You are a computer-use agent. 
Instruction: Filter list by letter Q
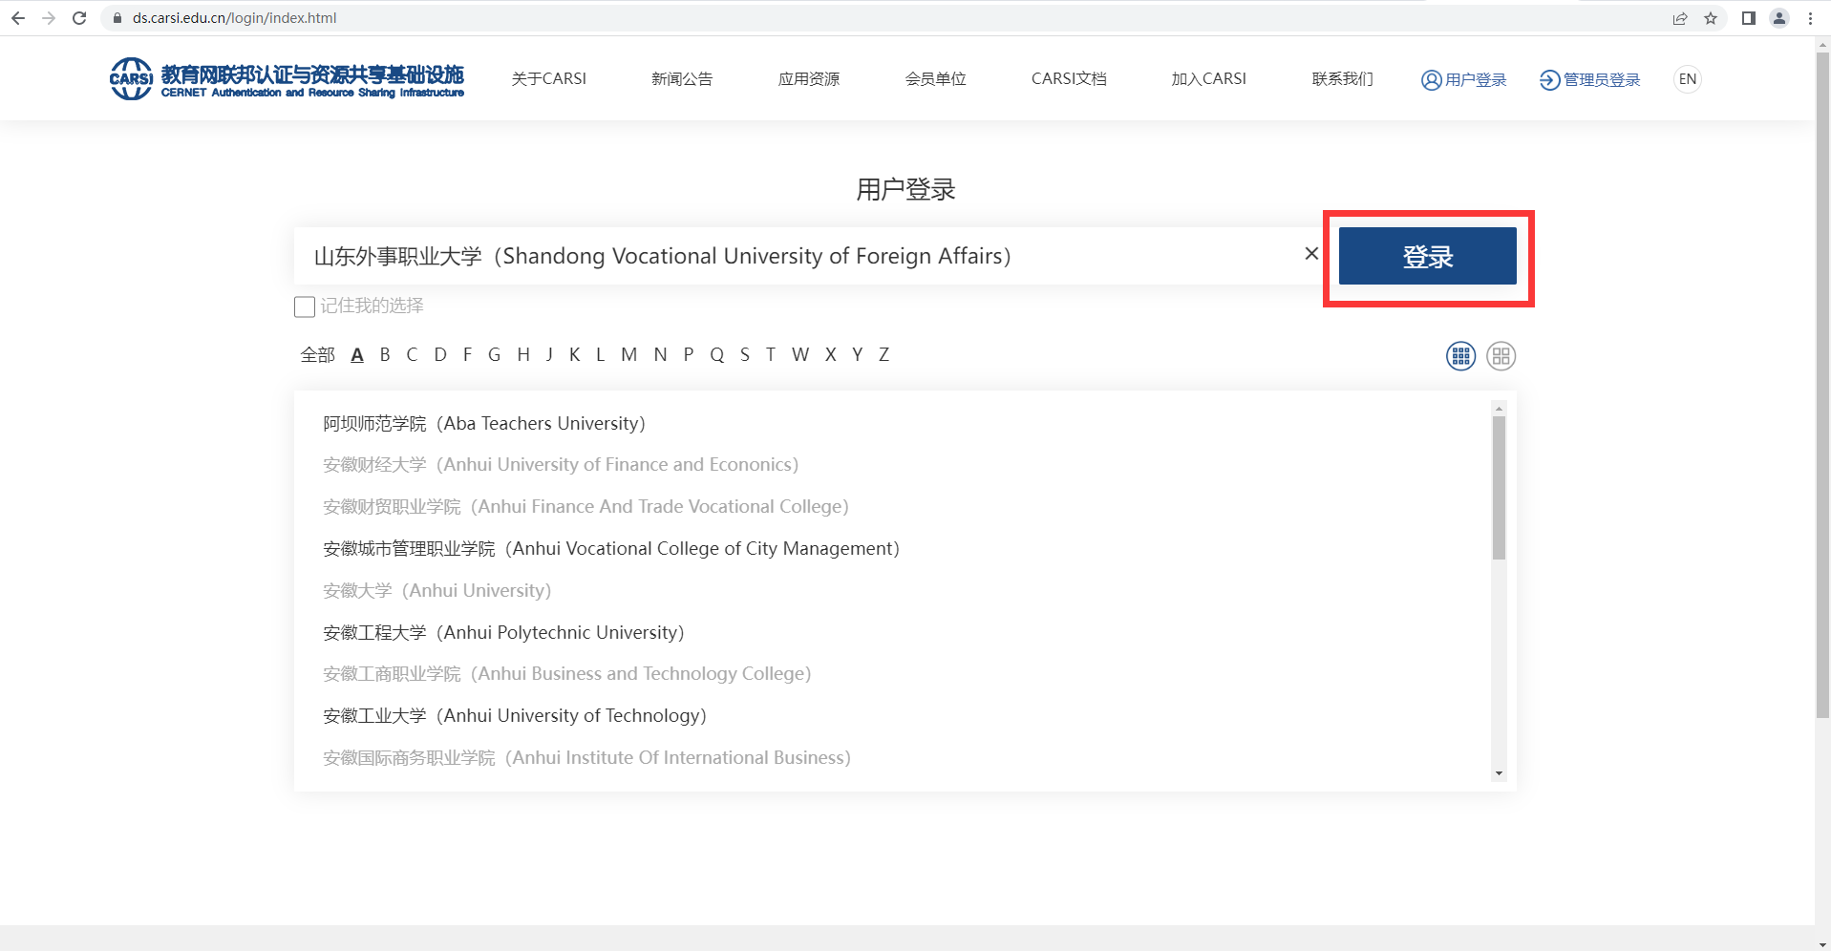coord(717,355)
